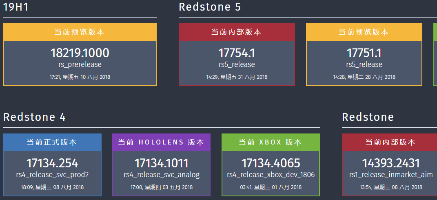Click rs1_release_inmarket_aim branch label
437x200 pixels.
pyautogui.click(x=391, y=175)
